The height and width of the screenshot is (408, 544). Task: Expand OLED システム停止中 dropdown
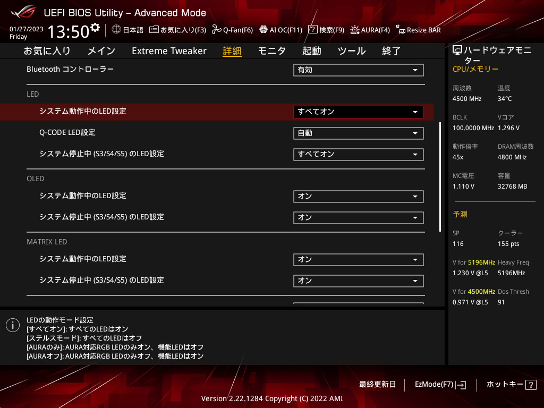(x=359, y=217)
